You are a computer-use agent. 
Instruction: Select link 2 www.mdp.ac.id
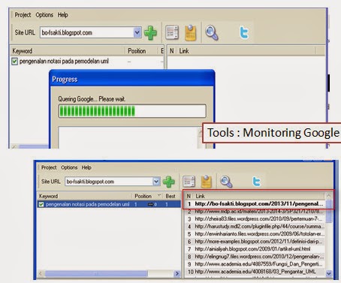[255, 212]
